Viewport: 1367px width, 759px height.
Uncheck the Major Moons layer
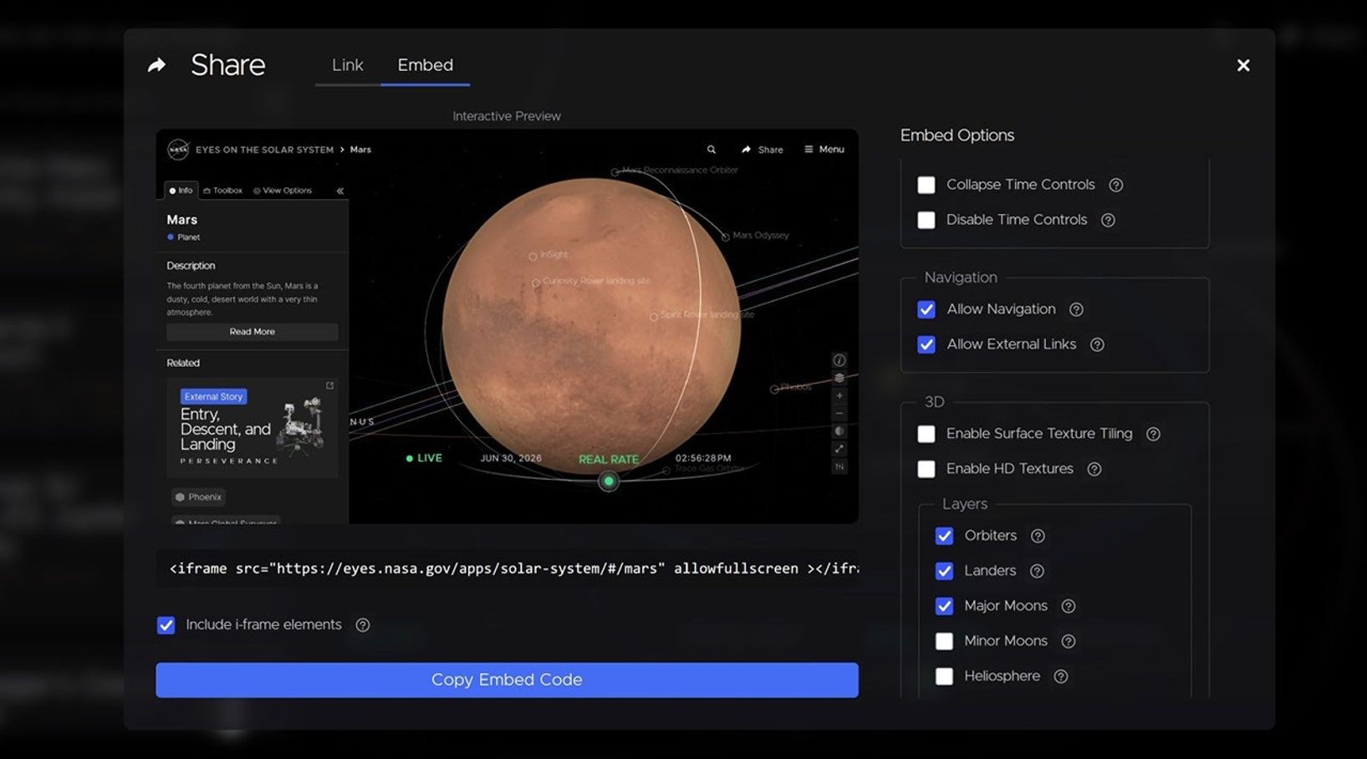click(x=944, y=606)
